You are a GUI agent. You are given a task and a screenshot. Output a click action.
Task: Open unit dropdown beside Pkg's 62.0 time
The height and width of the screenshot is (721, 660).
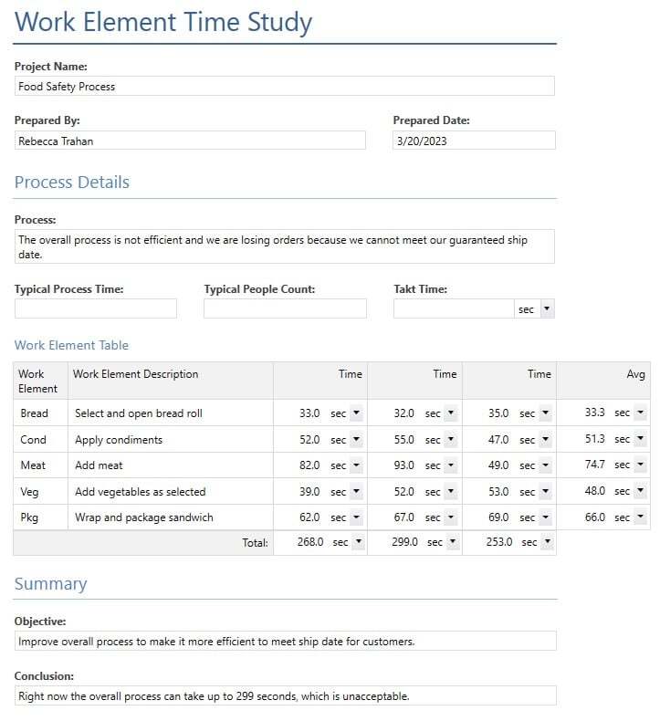click(356, 517)
